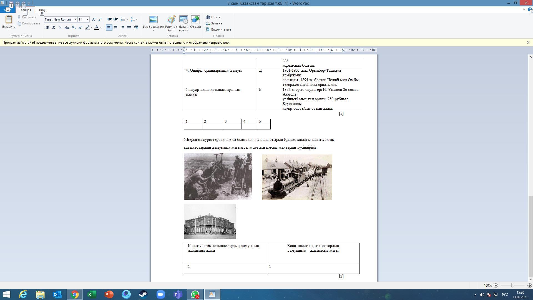Decrease paragraph indent
The image size is (533, 300).
pyautogui.click(x=109, y=19)
